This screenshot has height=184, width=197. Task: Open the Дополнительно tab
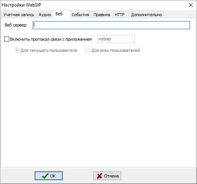pyautogui.click(x=146, y=15)
